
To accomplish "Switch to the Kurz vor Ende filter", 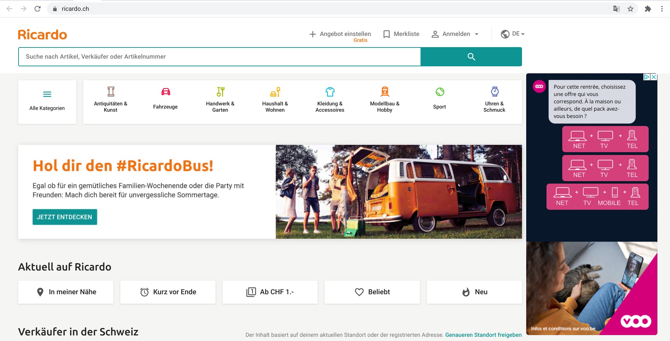I will pos(168,292).
